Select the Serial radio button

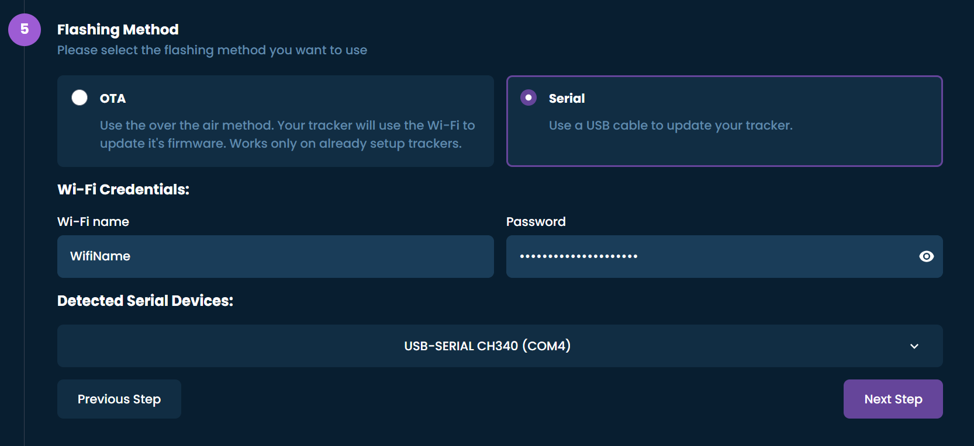pyautogui.click(x=529, y=97)
